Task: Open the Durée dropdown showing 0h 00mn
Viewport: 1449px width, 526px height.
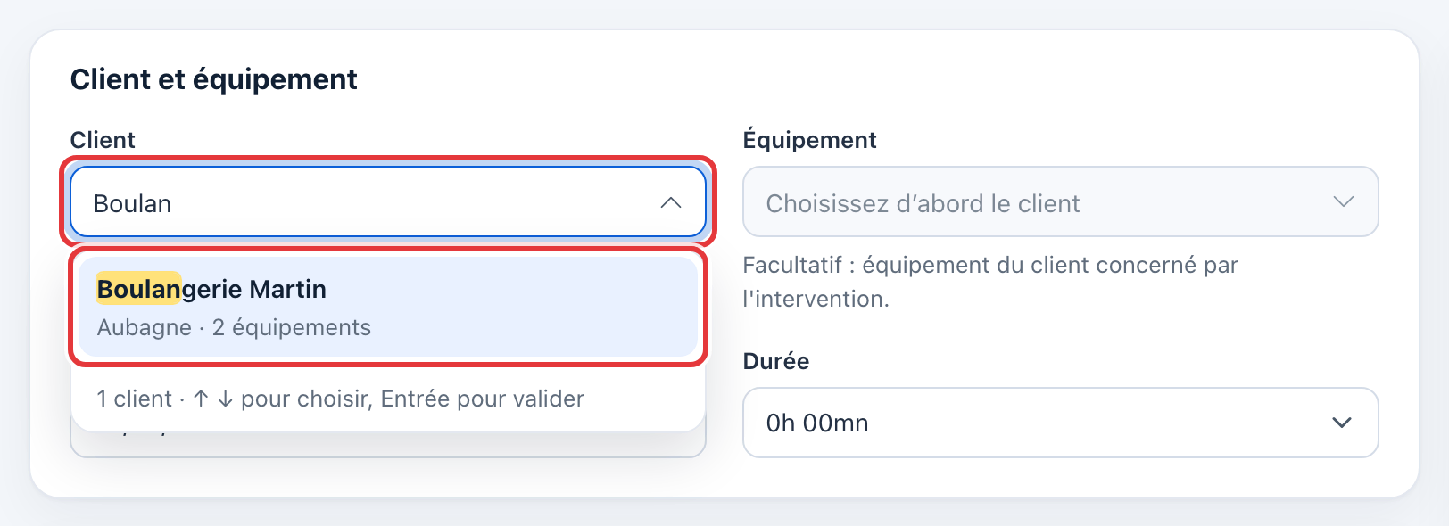Action: pos(1061,423)
